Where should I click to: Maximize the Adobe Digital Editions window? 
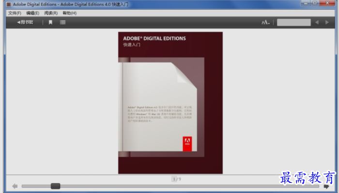[315, 3]
